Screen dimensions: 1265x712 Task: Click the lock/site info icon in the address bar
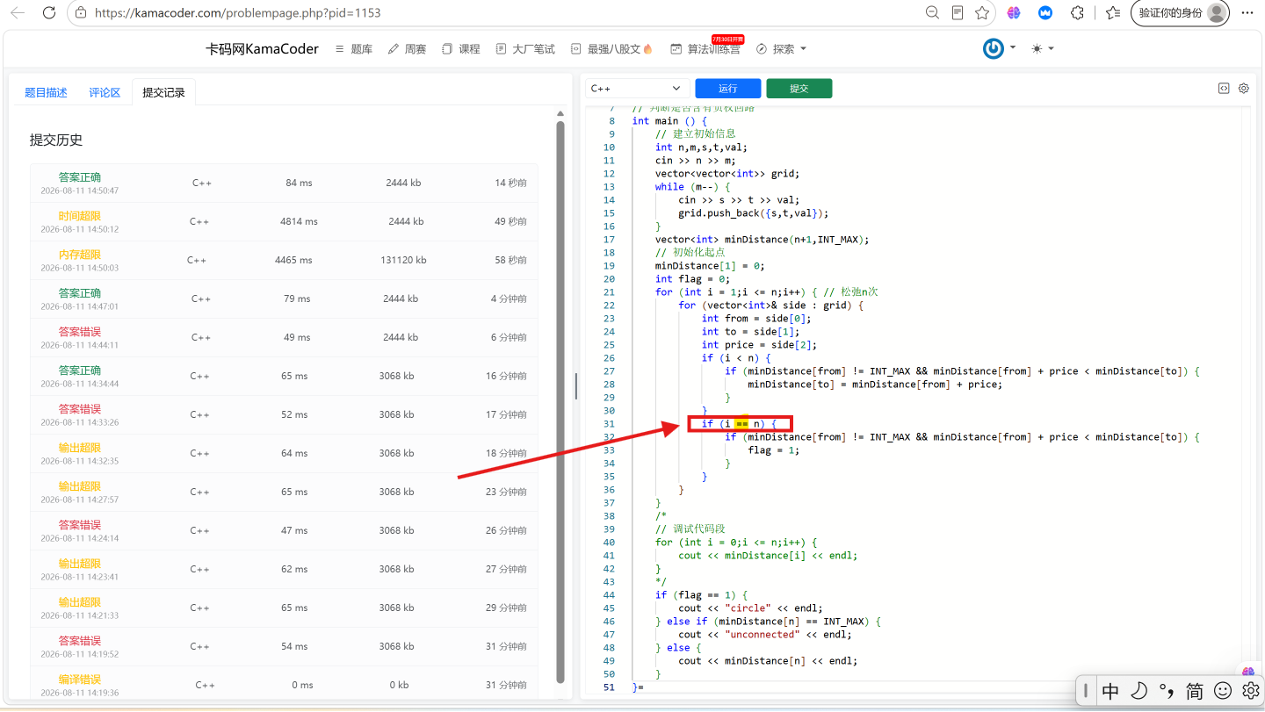pos(81,13)
